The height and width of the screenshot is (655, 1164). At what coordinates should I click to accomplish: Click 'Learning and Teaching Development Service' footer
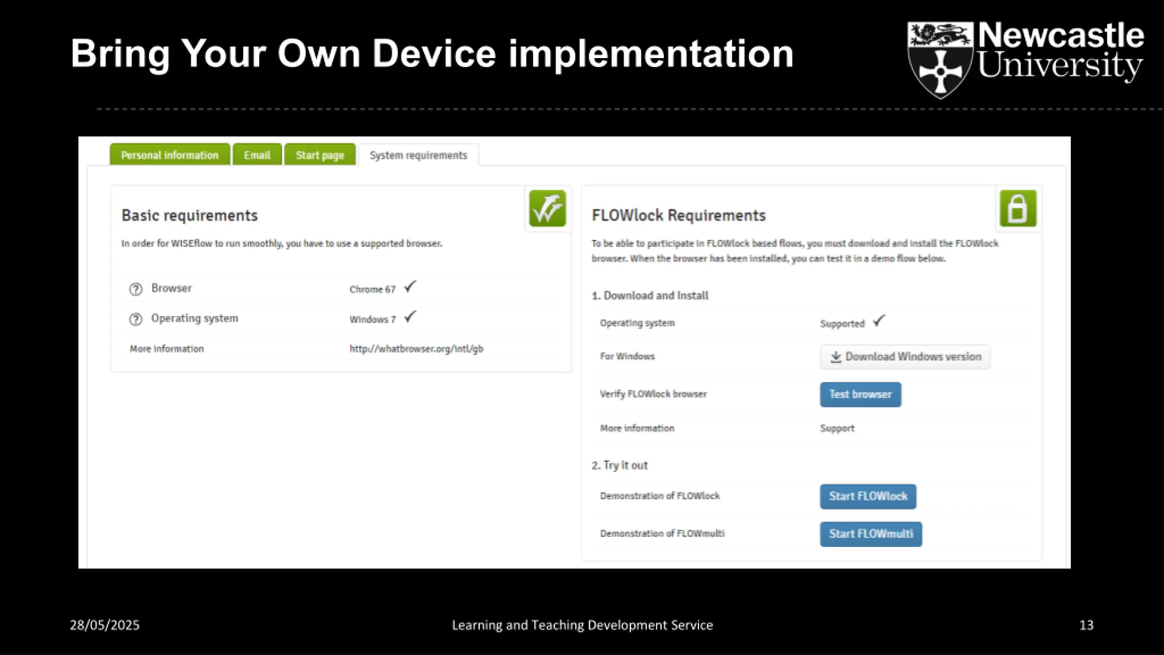coord(582,625)
